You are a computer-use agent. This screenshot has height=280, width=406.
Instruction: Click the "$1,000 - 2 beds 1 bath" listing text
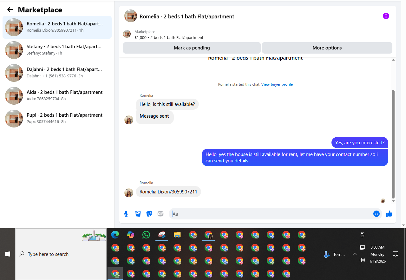coord(169,38)
